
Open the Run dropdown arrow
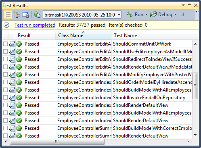pos(147,15)
